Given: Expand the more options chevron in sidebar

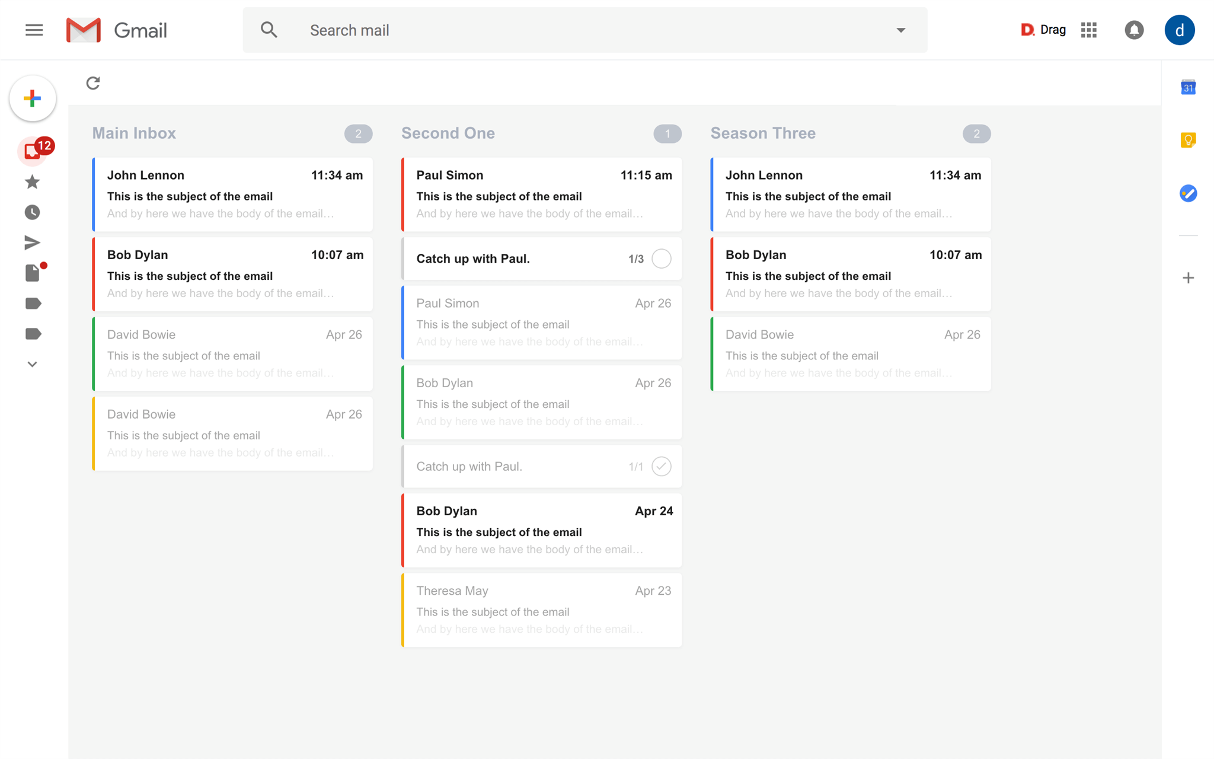Looking at the screenshot, I should click(x=31, y=363).
